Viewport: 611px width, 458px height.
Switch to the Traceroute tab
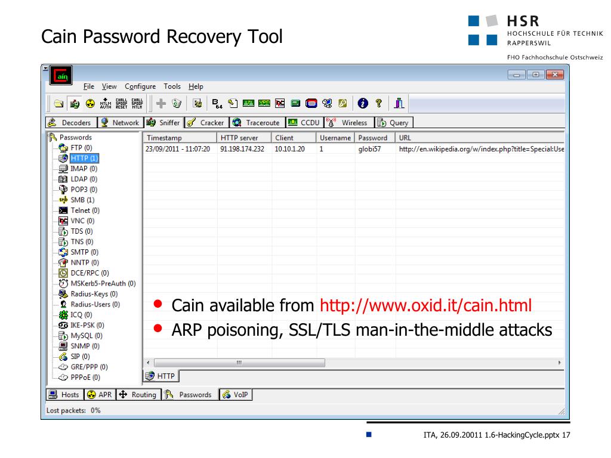257,123
